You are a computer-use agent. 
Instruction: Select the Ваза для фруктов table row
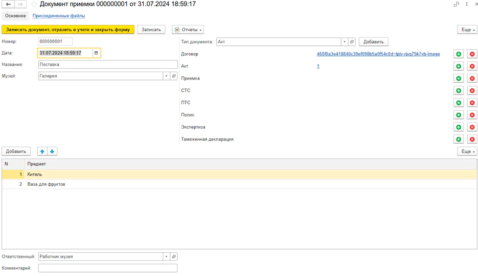tap(46, 184)
